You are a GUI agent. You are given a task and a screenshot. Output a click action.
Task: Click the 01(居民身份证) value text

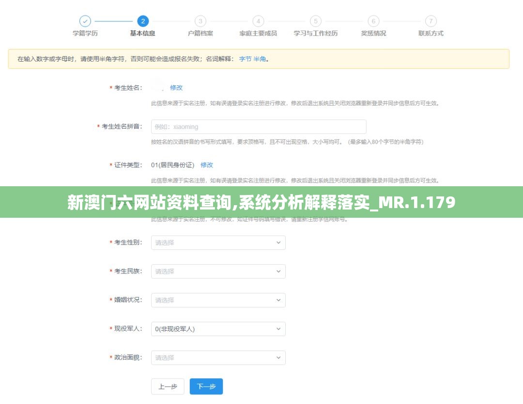coord(172,165)
